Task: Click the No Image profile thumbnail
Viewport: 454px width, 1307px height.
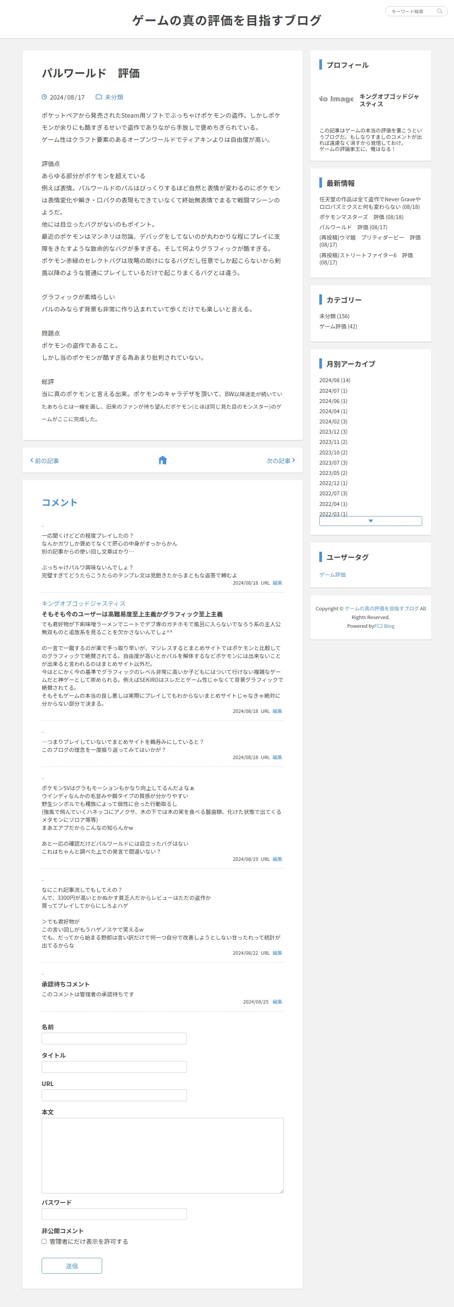Action: point(336,99)
